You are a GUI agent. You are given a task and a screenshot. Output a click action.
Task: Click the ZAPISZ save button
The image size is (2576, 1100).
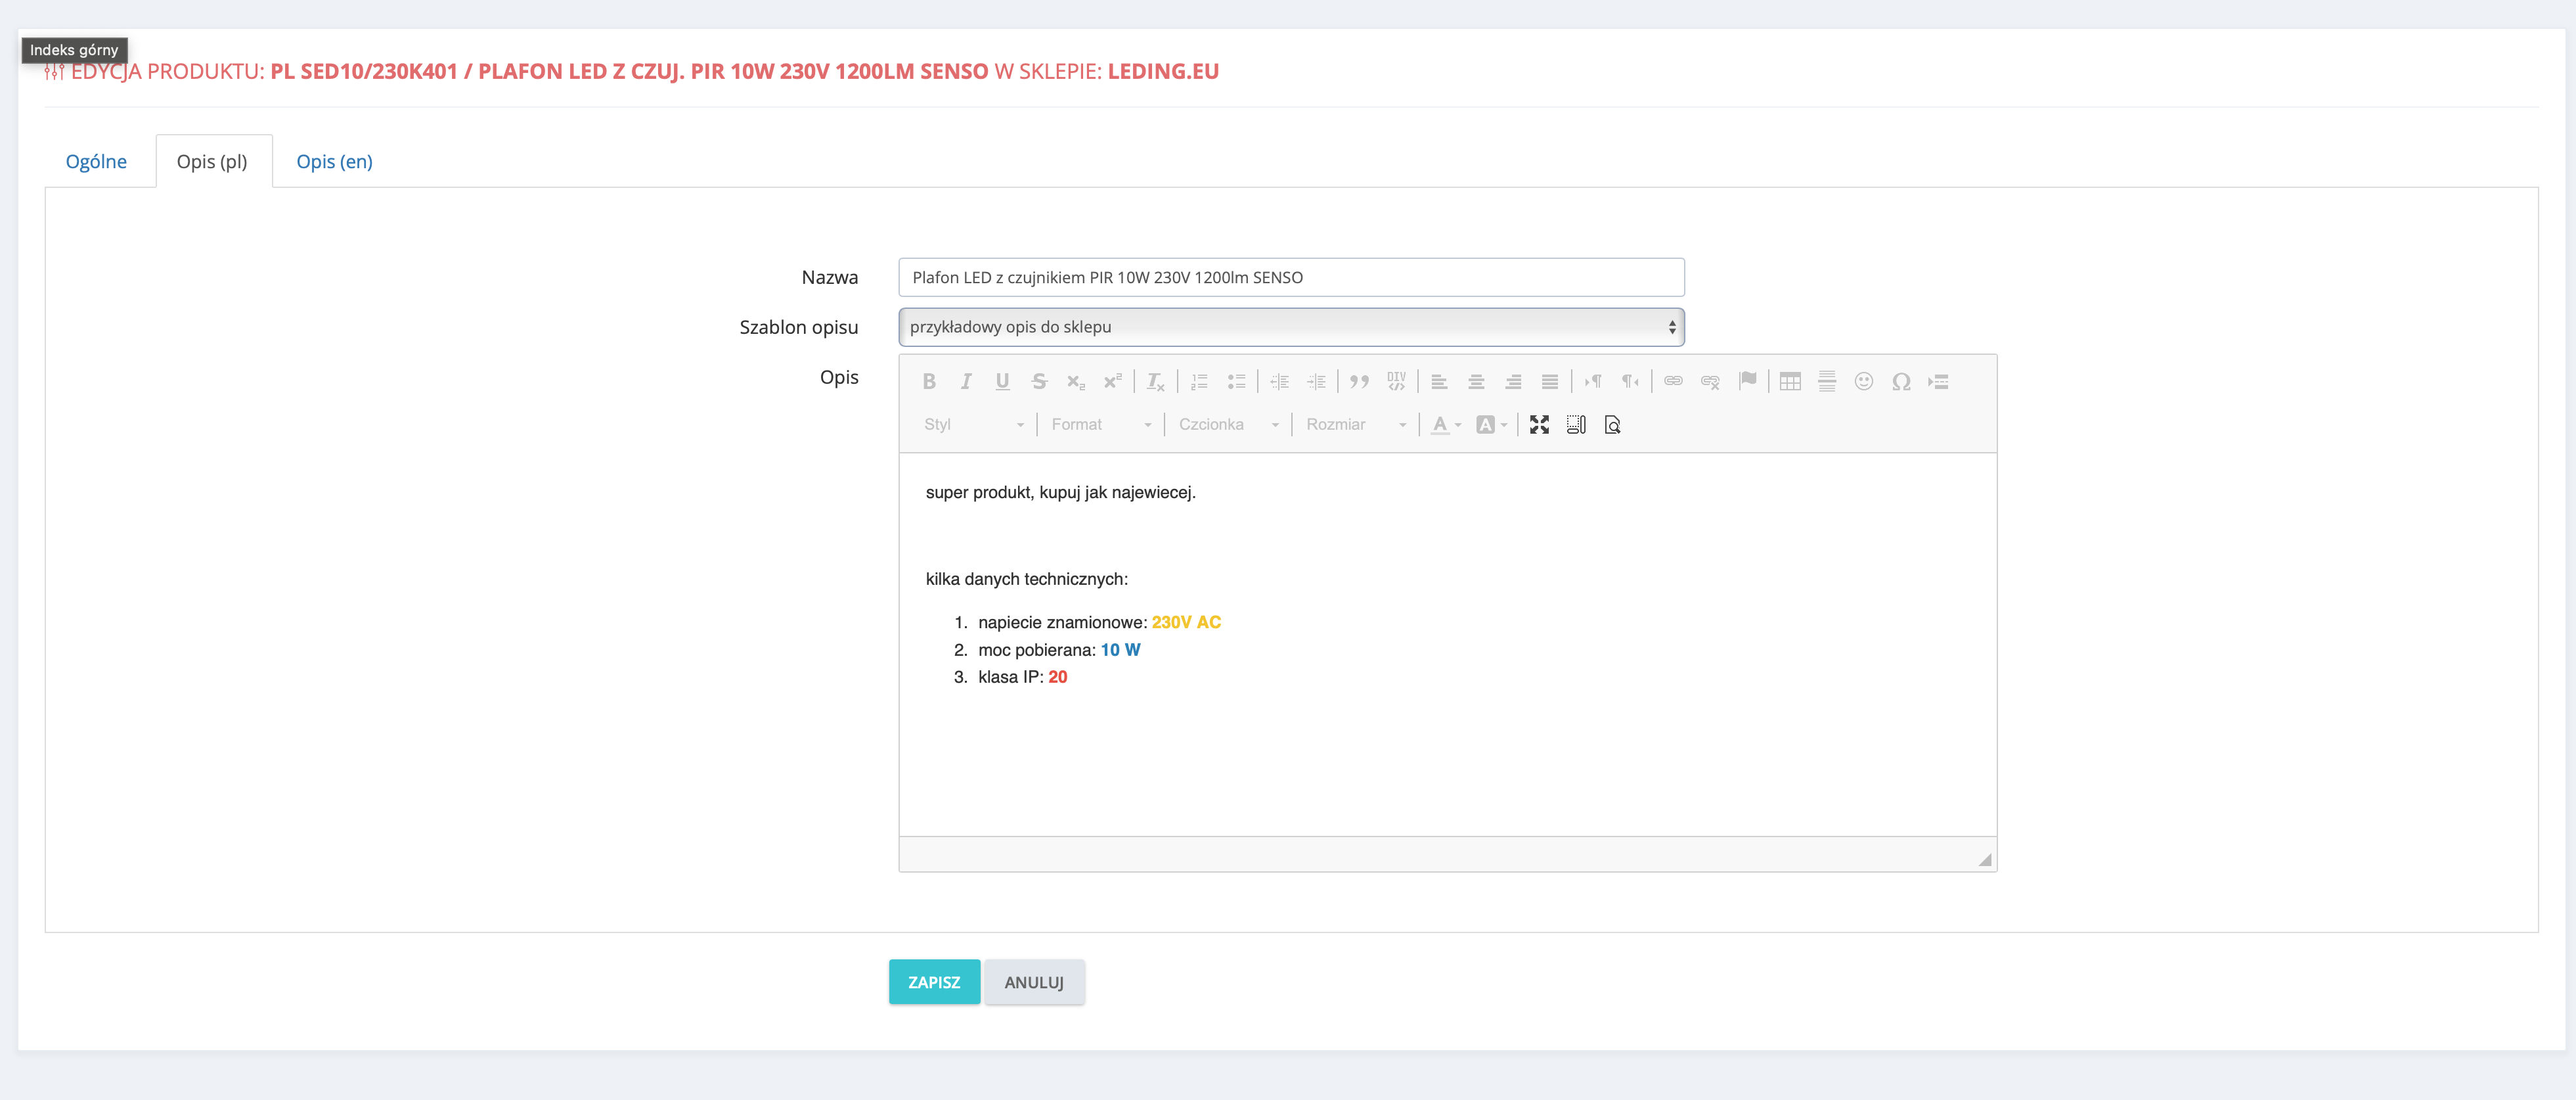pyautogui.click(x=934, y=982)
